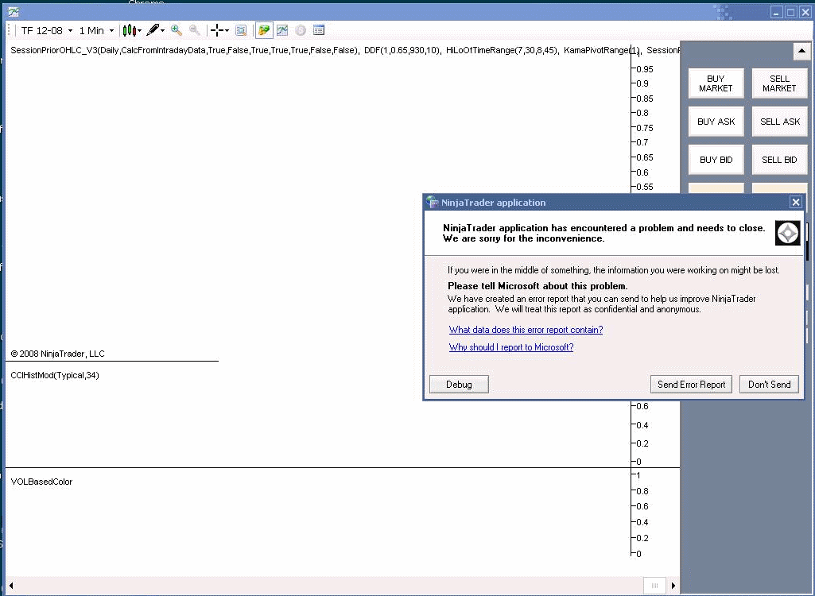The image size is (815, 596).
Task: Click the chart window title icon
Action: coord(14,11)
